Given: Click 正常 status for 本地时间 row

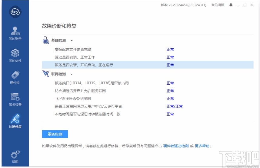Looking at the screenshot, I should pos(170,114).
